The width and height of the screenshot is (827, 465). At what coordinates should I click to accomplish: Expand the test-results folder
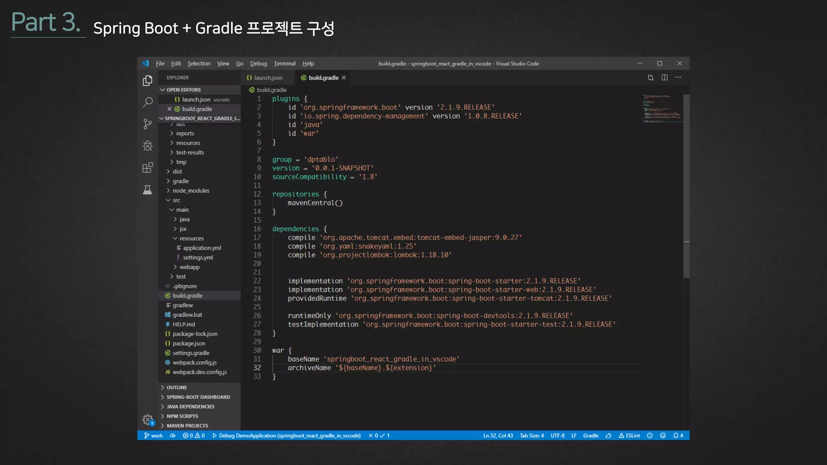(200, 153)
